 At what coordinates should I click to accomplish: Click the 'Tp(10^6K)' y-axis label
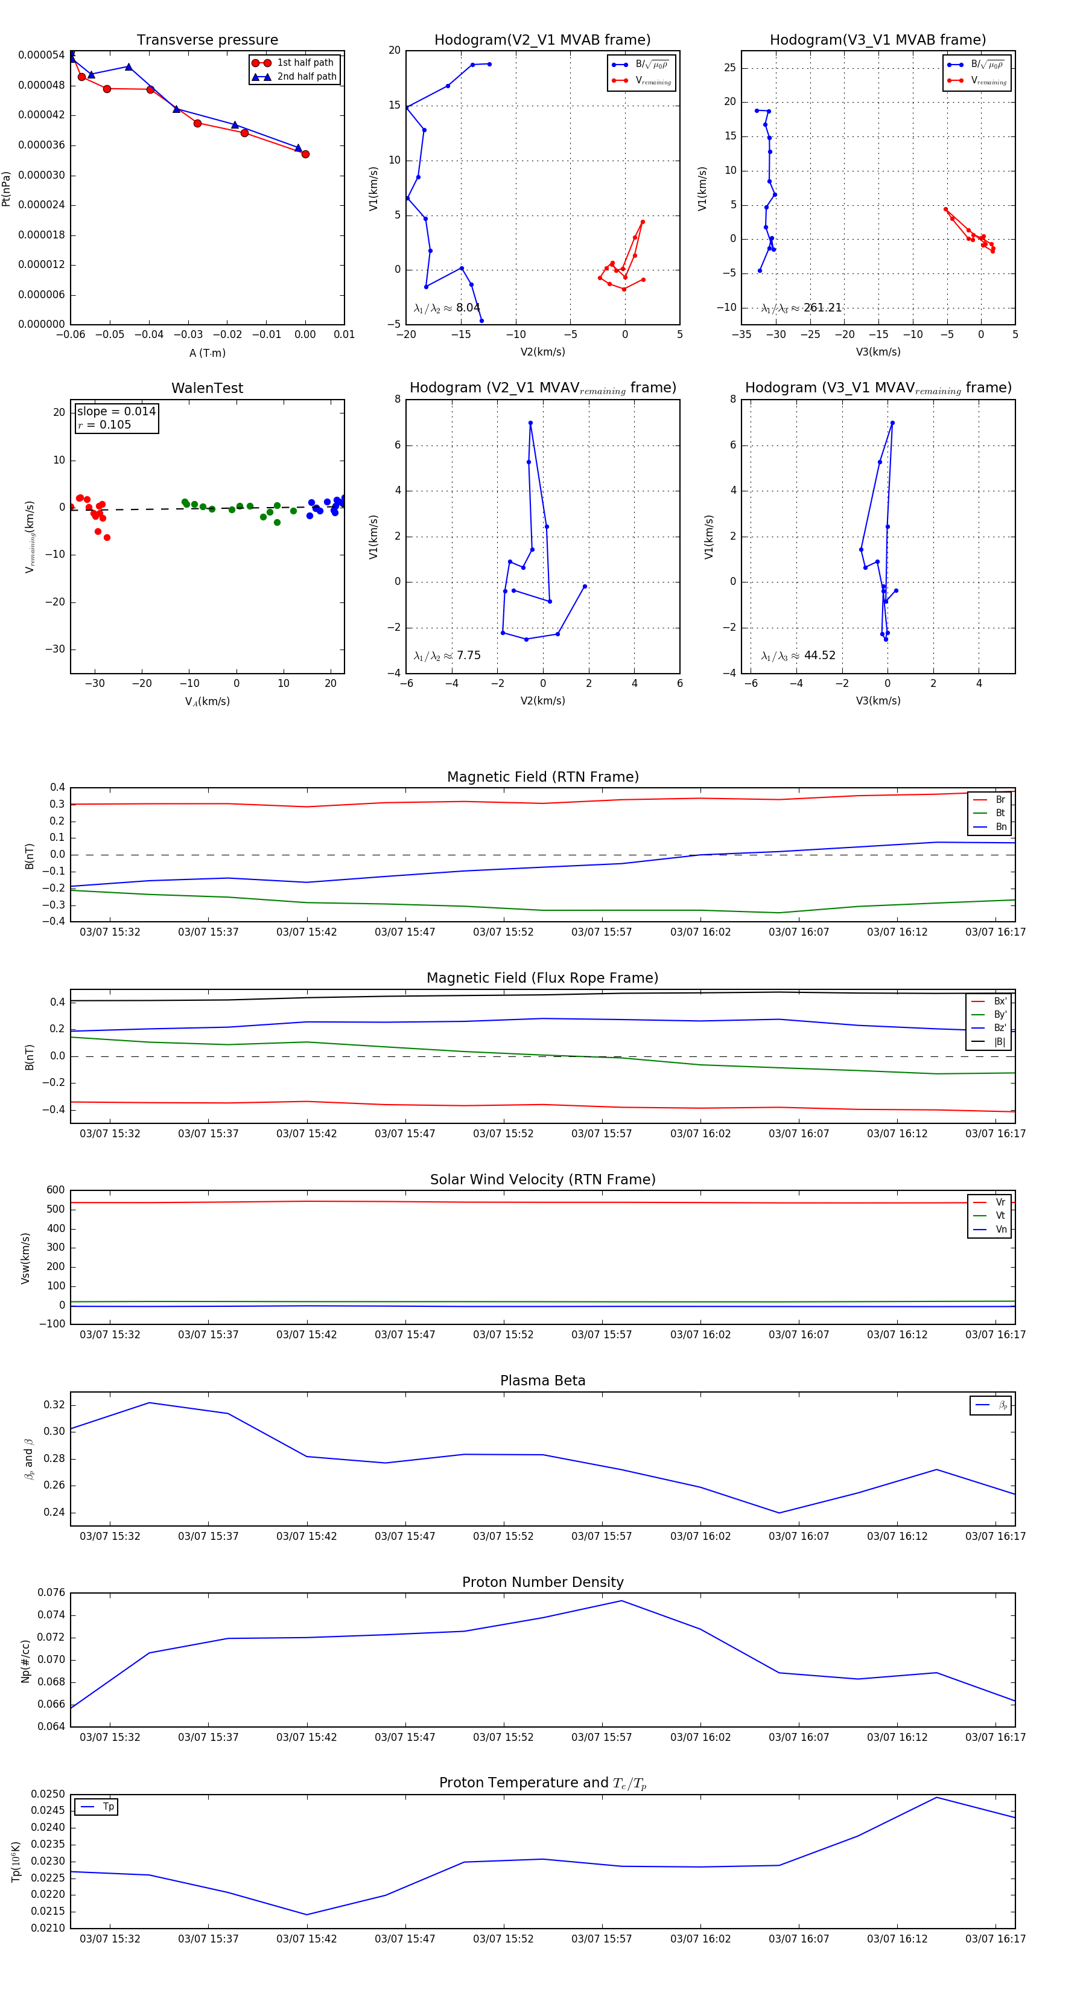pos(16,1862)
